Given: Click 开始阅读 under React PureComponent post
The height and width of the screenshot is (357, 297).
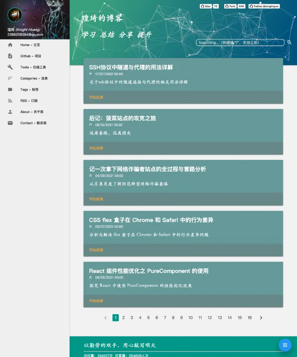Looking at the screenshot, I should point(96,301).
